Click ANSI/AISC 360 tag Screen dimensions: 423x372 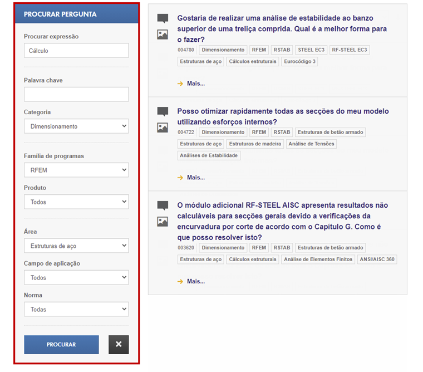[x=377, y=260]
